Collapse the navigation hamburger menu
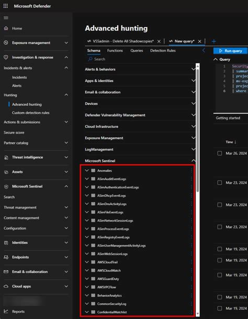248x319 pixels. [x=6, y=18]
